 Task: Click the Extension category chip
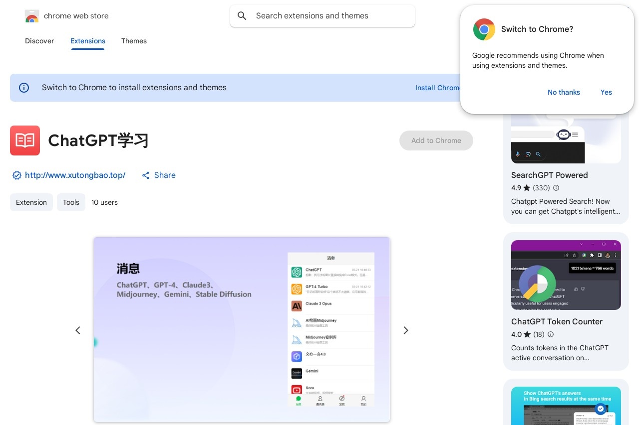tap(31, 202)
